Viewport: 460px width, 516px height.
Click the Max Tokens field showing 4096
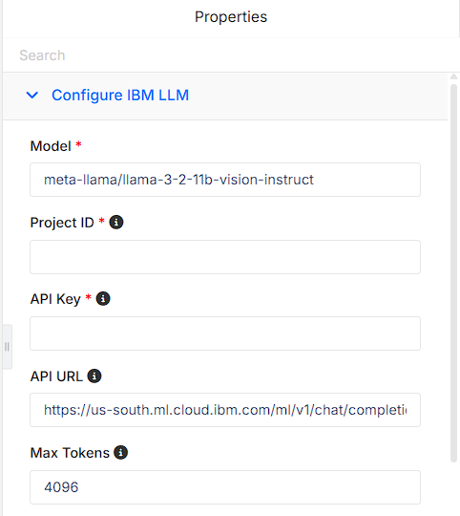coord(225,487)
